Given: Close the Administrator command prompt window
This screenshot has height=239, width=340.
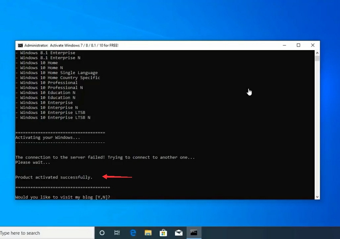Looking at the screenshot, I should coord(313,45).
